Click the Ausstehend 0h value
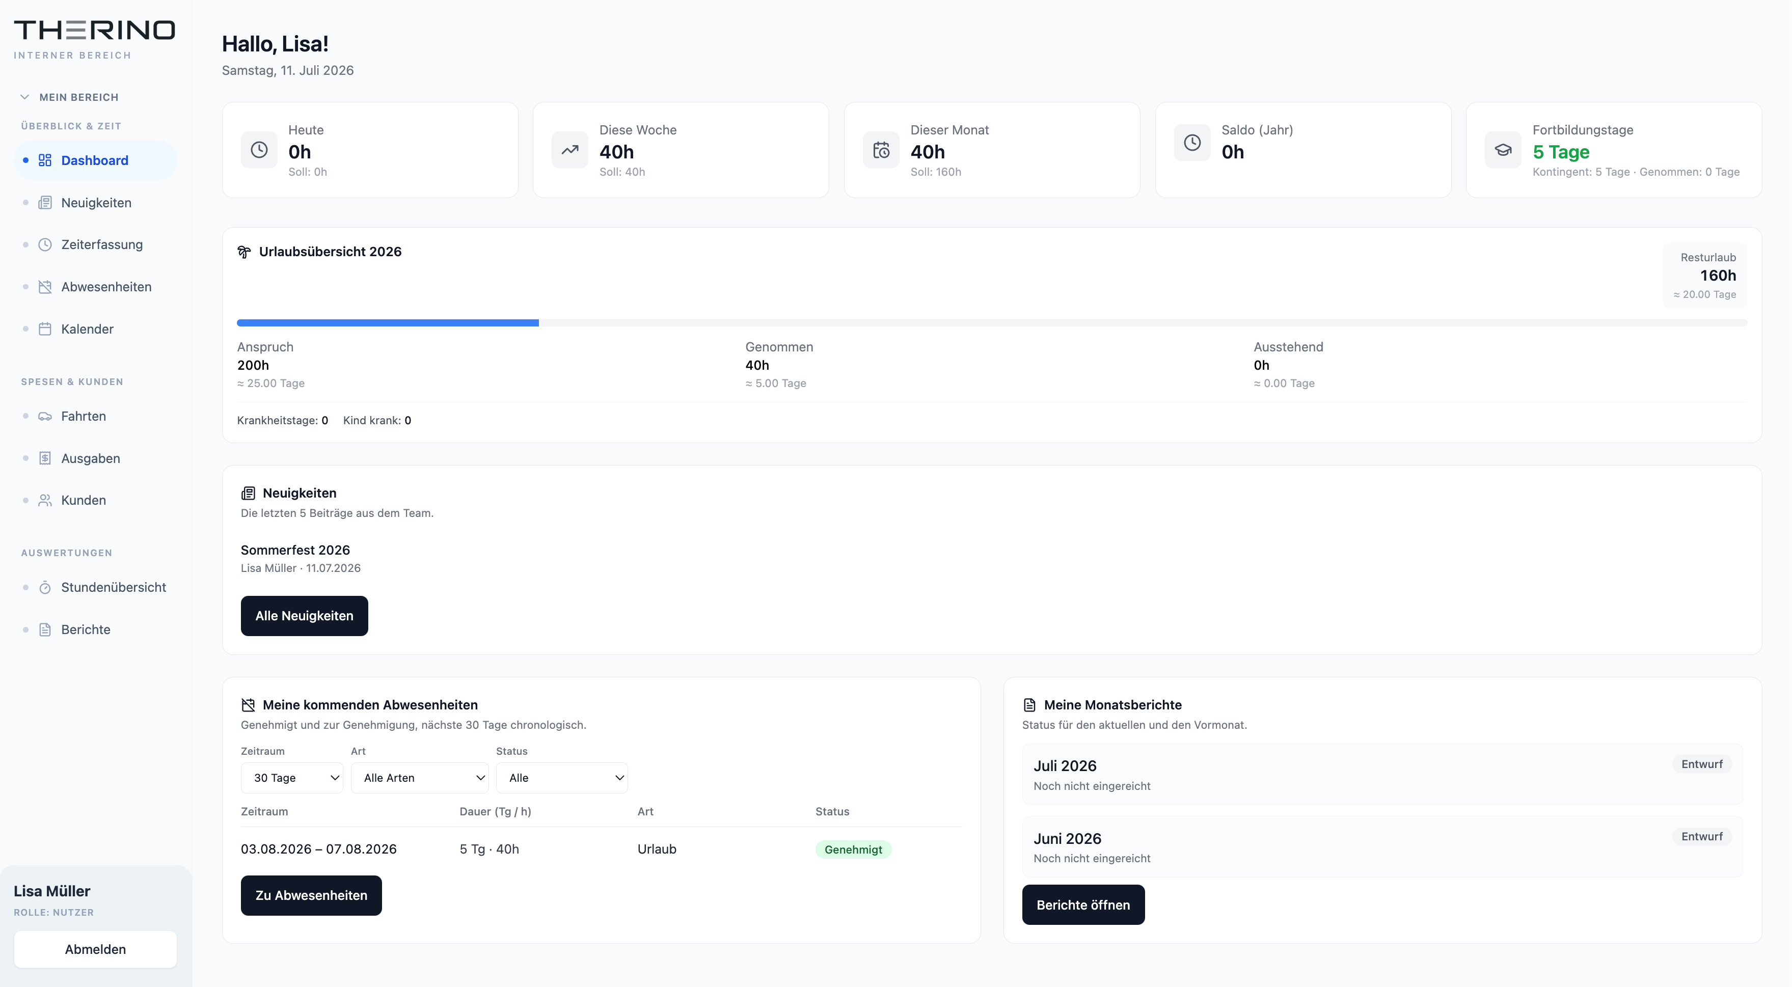1792x987 pixels. click(x=1261, y=365)
